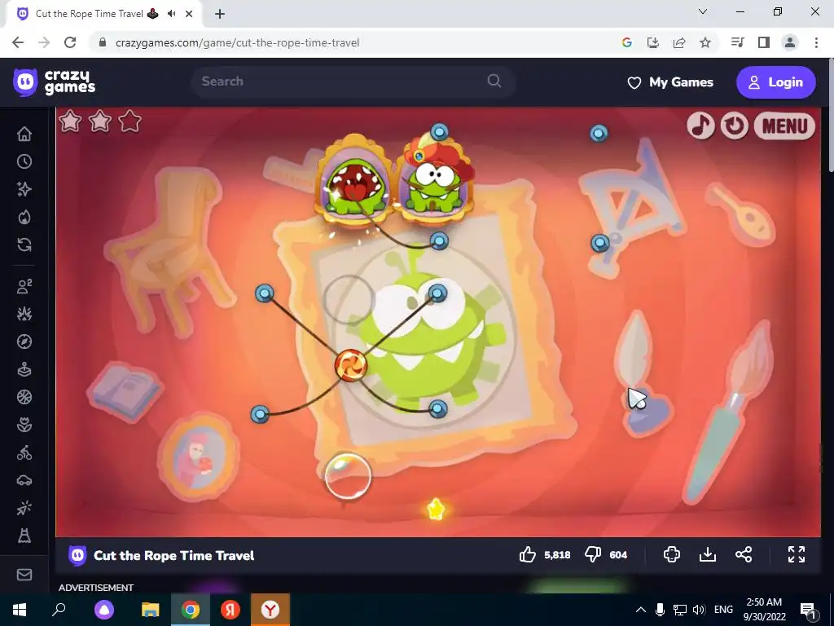Screen dimensions: 834x626
Task: Open Recently played clock icon in sidebar
Action: (x=24, y=161)
